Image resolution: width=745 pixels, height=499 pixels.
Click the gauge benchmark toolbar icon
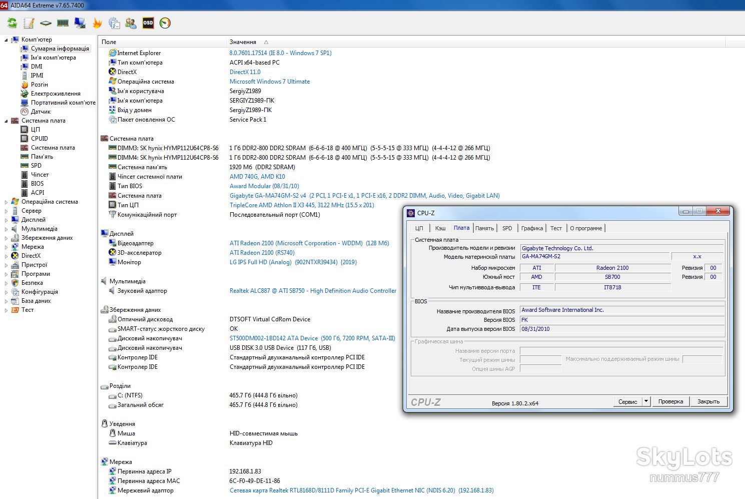(x=165, y=23)
